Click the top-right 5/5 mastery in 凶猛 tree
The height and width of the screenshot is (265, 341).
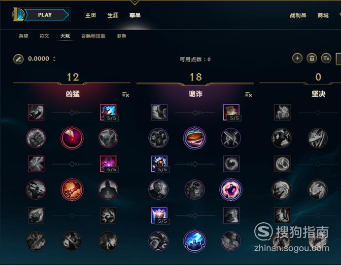(108, 113)
